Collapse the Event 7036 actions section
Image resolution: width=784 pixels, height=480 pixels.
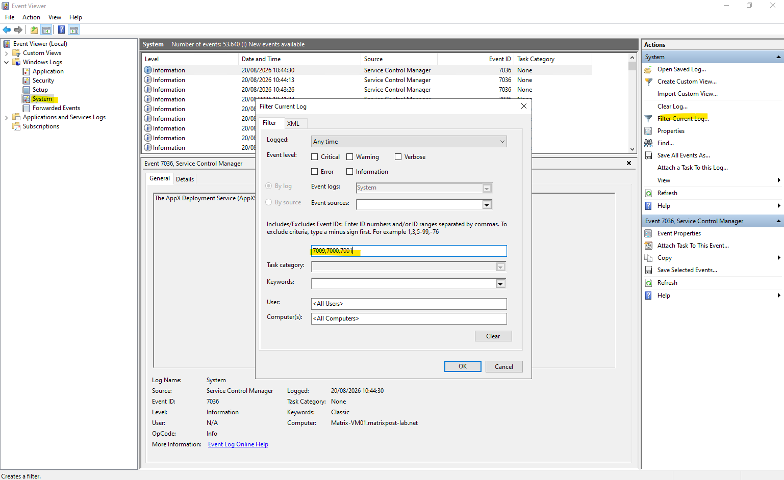(778, 221)
